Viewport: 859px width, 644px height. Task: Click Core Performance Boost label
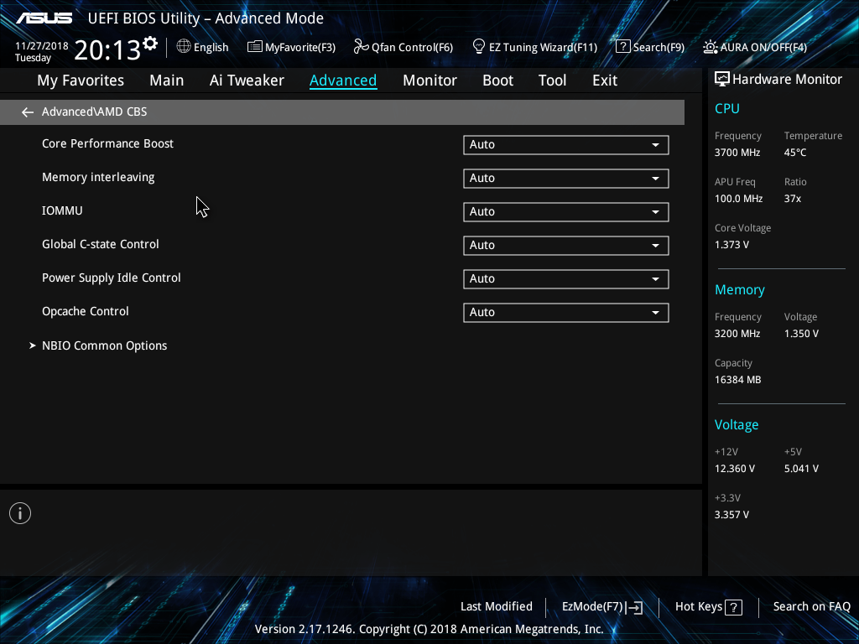pos(107,143)
